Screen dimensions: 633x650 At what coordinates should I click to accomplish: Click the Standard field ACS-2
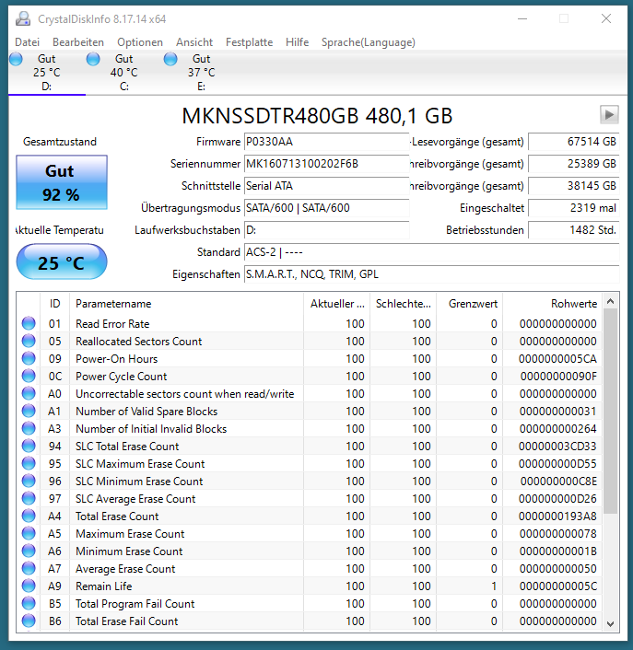(432, 252)
